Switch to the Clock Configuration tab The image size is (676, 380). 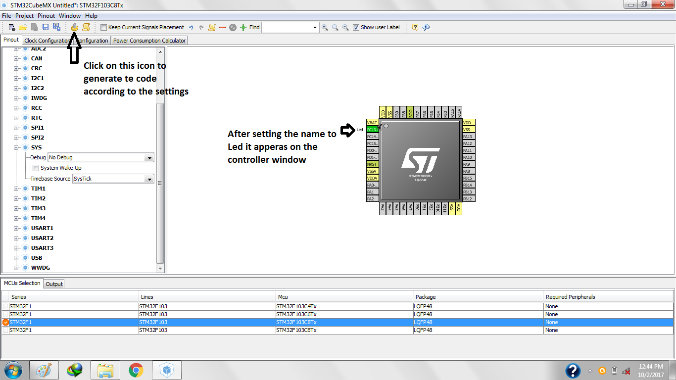click(48, 41)
